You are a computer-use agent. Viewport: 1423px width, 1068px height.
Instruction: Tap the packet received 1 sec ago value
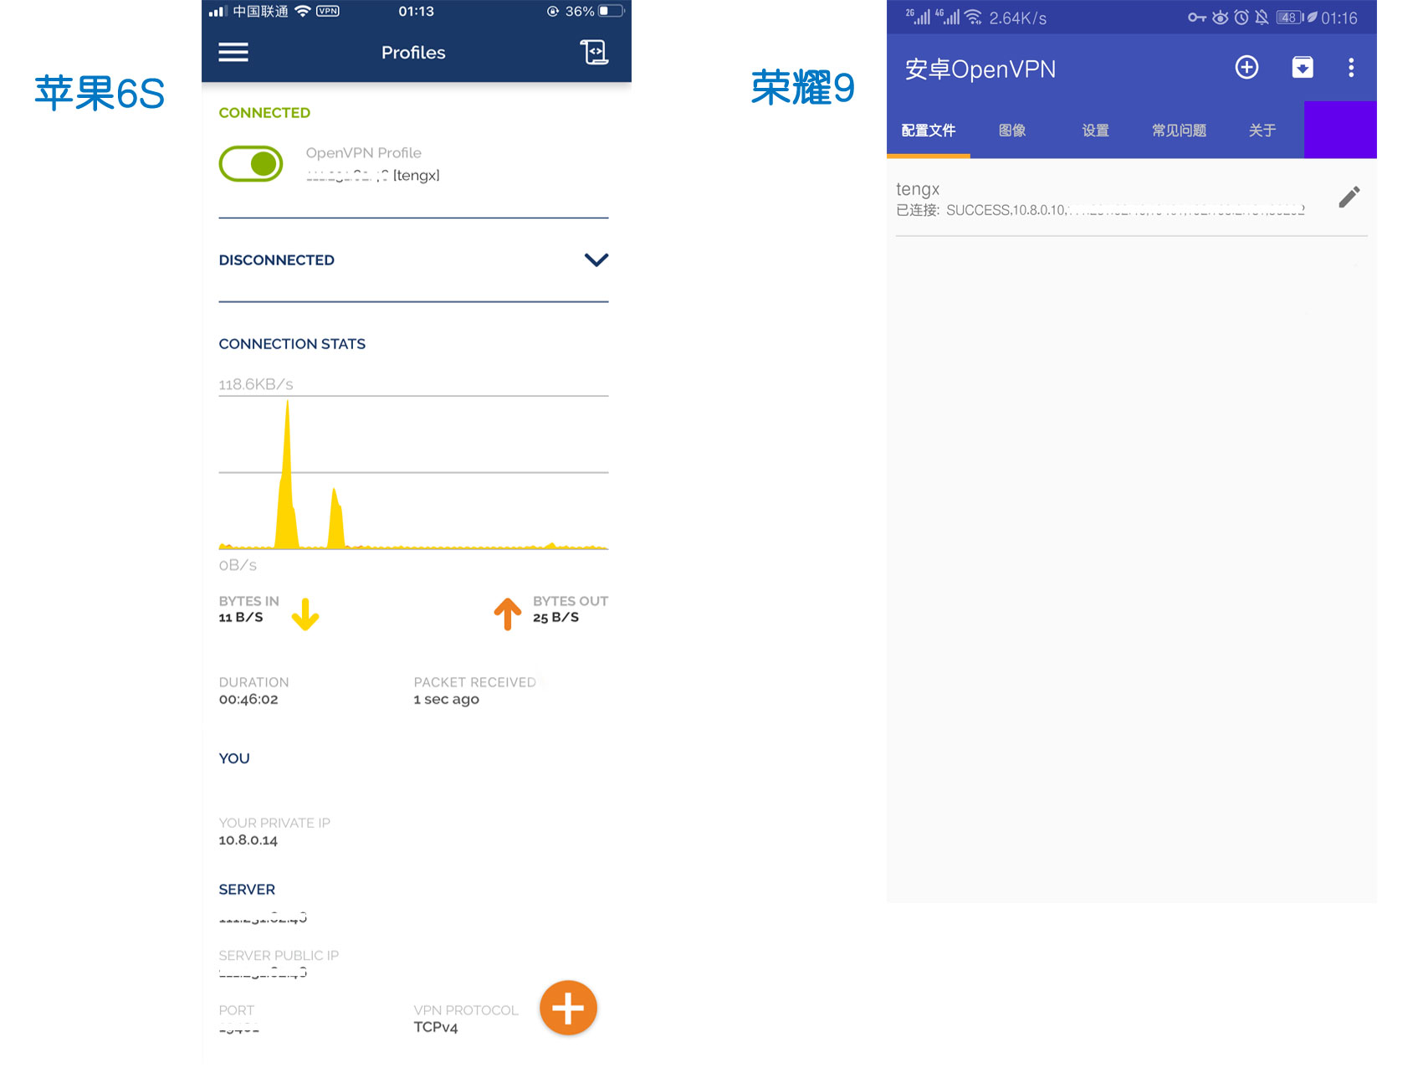point(447,700)
